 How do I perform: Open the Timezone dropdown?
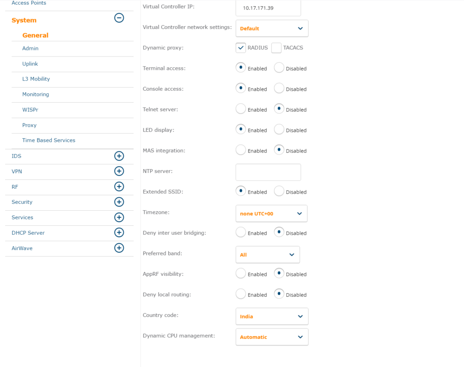point(271,214)
